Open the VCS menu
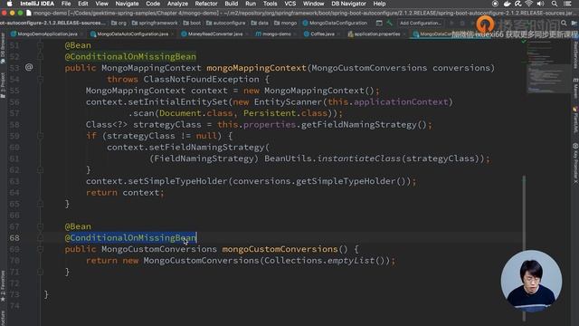The height and width of the screenshot is (326, 579). [x=289, y=4]
